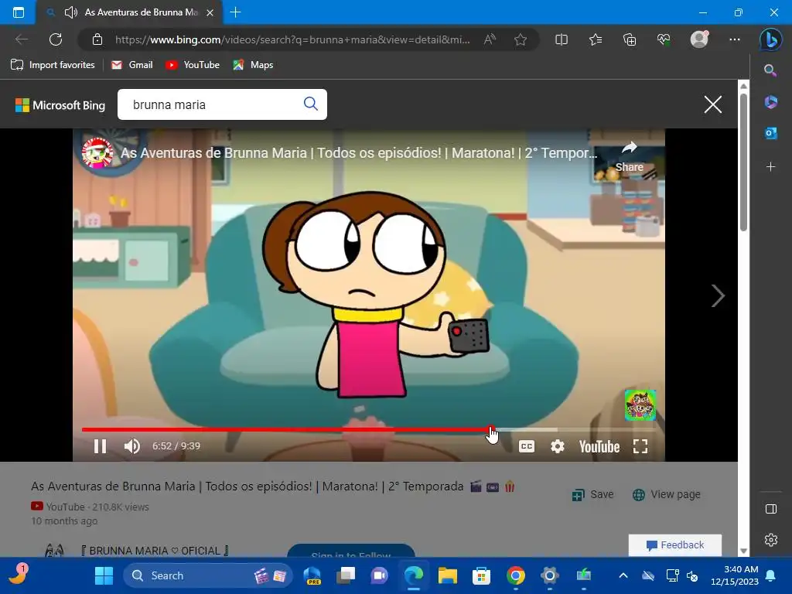Open Gmail bookmark
Image resolution: width=792 pixels, height=594 pixels.
coord(131,65)
